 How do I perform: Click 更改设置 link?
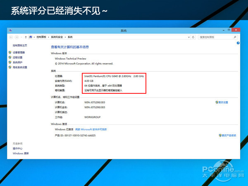point(223,103)
